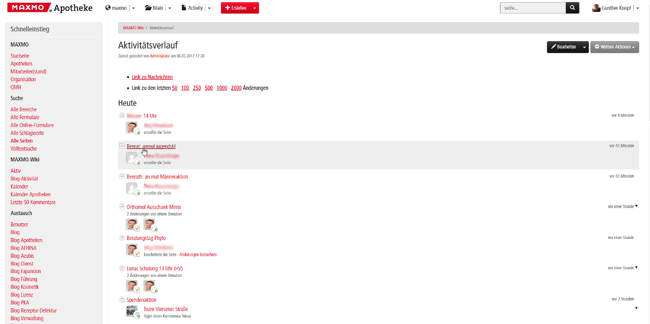Expand the Lierac Schulung changes arrow
Image resolution: width=650 pixels, height=324 pixels.
coord(636,267)
